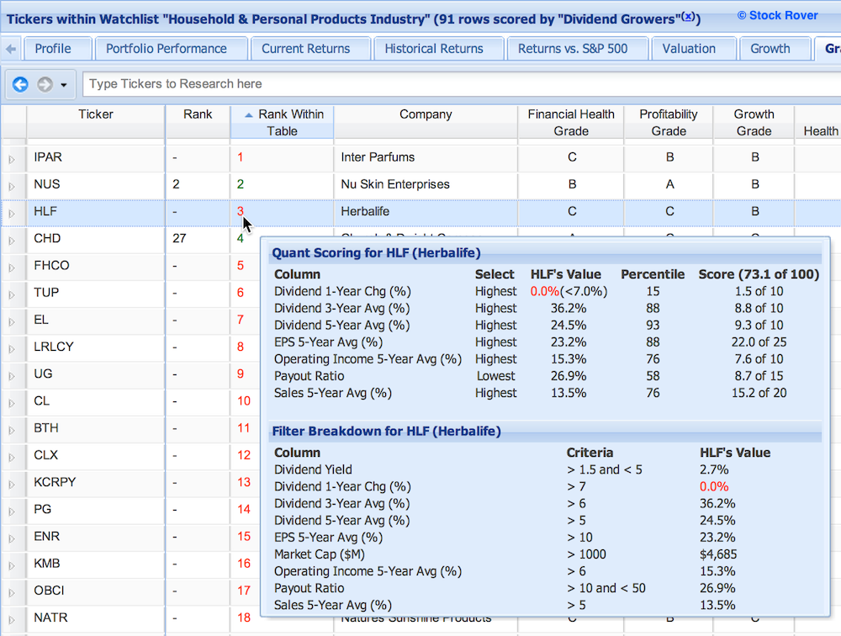Expand the LRLCY row
The height and width of the screenshot is (636, 841).
click(x=12, y=349)
